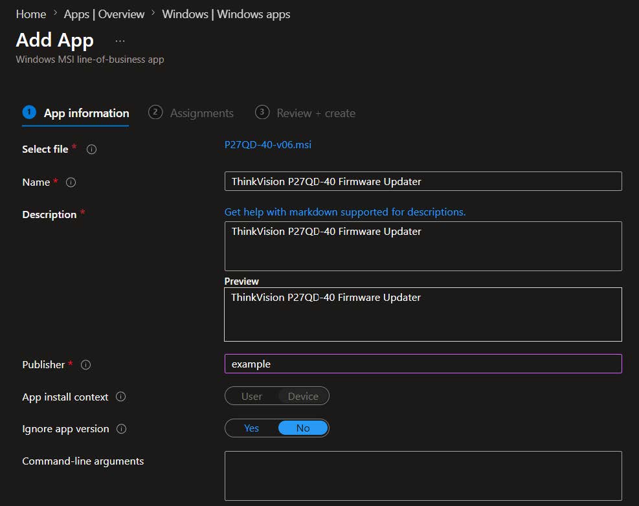
Task: Switch to Assignments step tab
Action: [x=191, y=113]
